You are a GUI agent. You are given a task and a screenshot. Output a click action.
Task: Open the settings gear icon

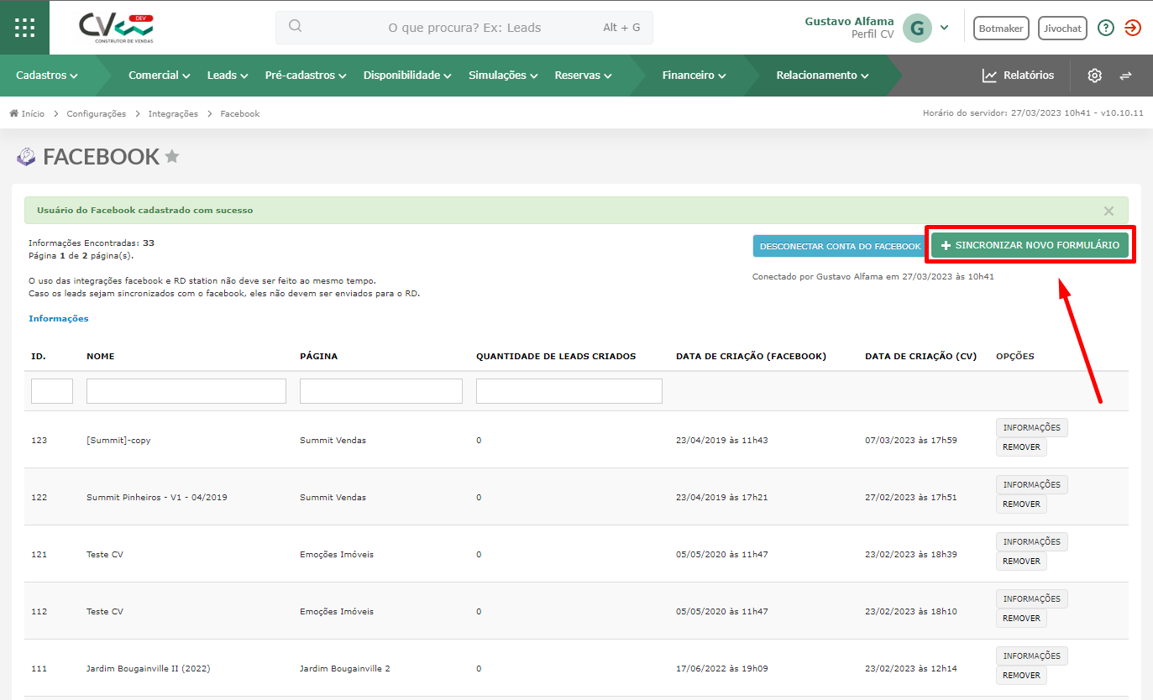[x=1094, y=76]
